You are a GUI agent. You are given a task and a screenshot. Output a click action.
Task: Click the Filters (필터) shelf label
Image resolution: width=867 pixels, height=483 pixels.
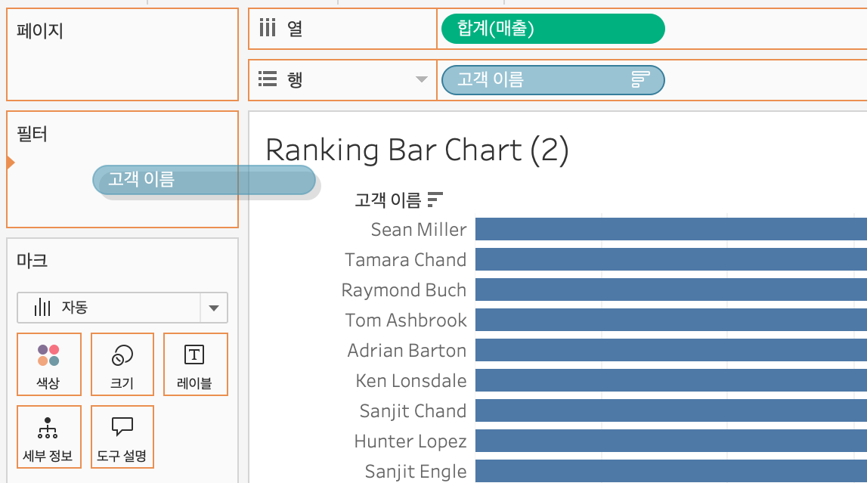pos(32,134)
